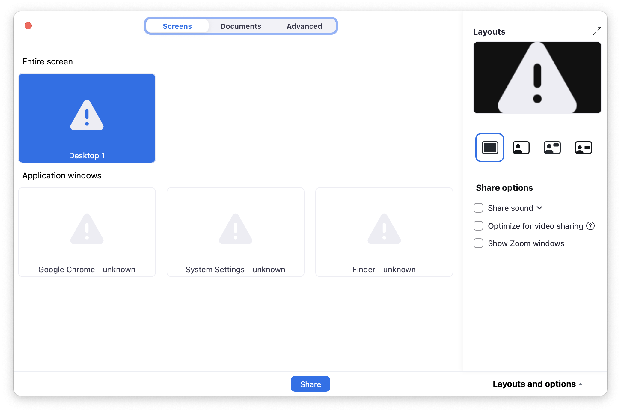
Task: Expand the Layouts panel with the arrows icon
Action: [x=597, y=31]
